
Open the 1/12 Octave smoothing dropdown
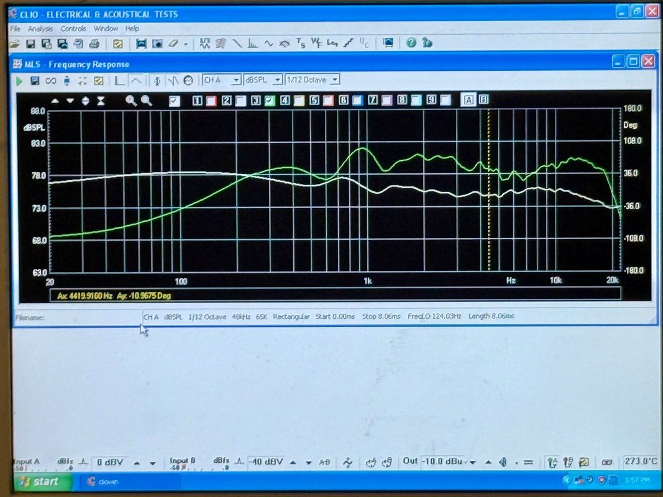pyautogui.click(x=313, y=80)
